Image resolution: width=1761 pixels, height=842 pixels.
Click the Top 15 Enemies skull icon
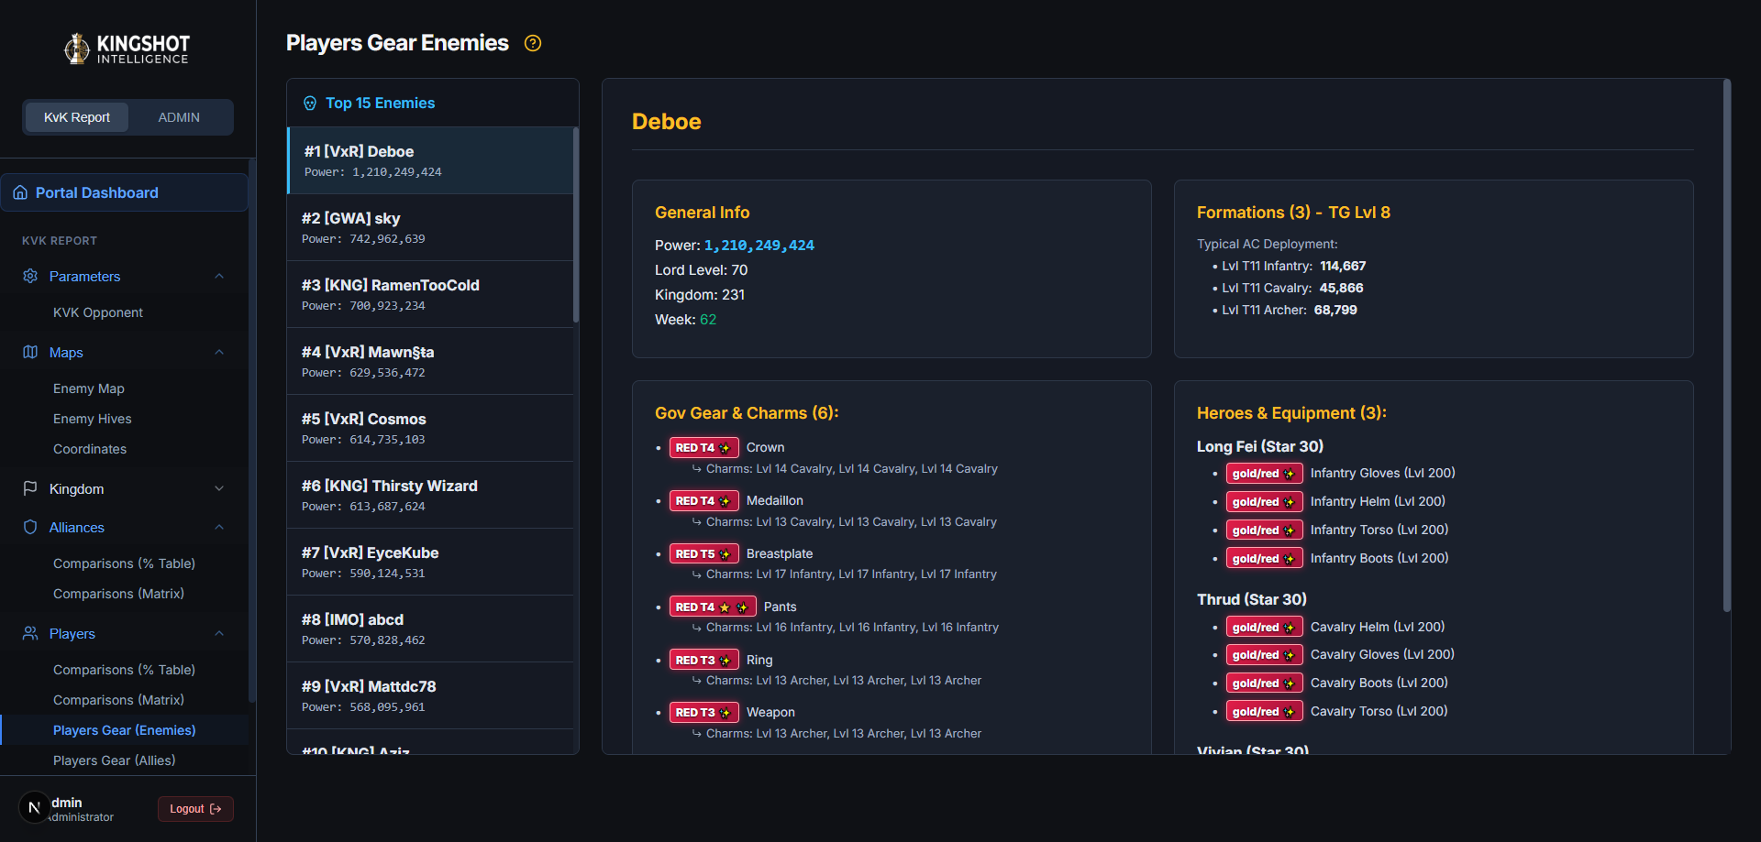point(310,104)
